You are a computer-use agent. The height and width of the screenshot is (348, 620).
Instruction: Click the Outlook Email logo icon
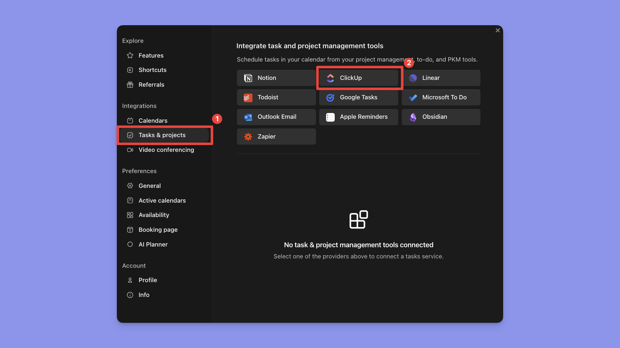pos(248,117)
